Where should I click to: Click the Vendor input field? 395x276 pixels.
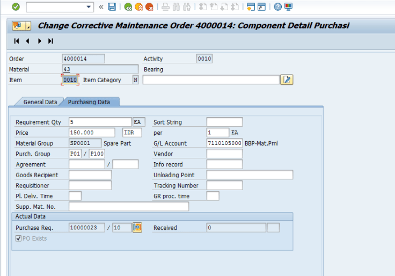click(224, 154)
